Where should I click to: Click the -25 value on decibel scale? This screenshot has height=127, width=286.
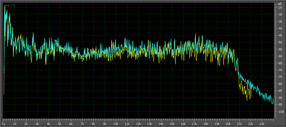point(280,8)
